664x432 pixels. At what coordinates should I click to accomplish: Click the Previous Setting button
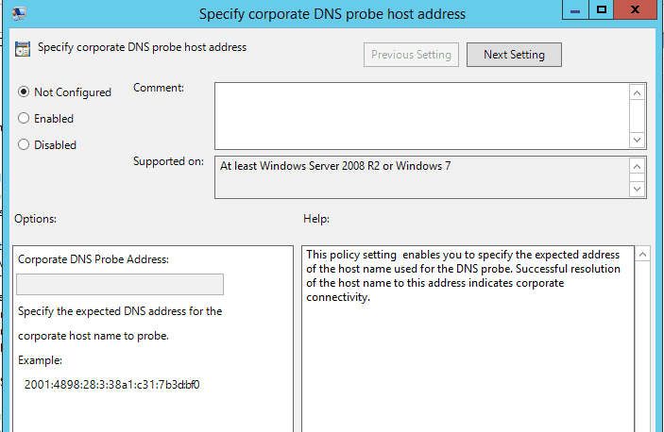(411, 55)
